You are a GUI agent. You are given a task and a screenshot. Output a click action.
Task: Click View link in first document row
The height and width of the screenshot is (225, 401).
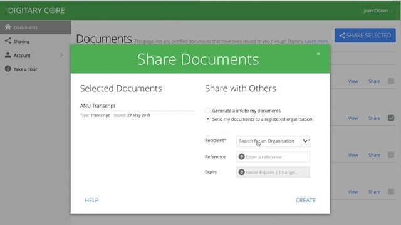click(x=353, y=81)
